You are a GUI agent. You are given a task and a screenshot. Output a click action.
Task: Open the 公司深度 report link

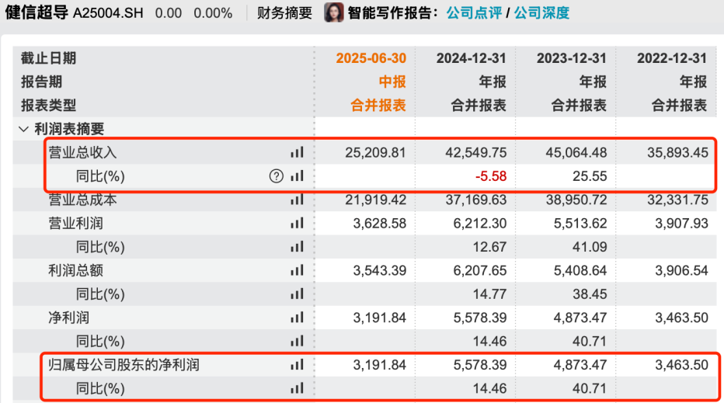(x=541, y=13)
